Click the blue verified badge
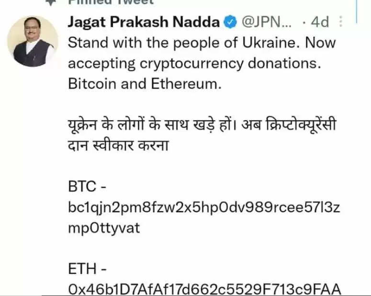Viewport: 371px width, 296px height. click(x=230, y=22)
